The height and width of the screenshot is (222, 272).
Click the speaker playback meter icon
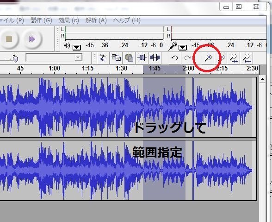pyautogui.click(x=67, y=46)
